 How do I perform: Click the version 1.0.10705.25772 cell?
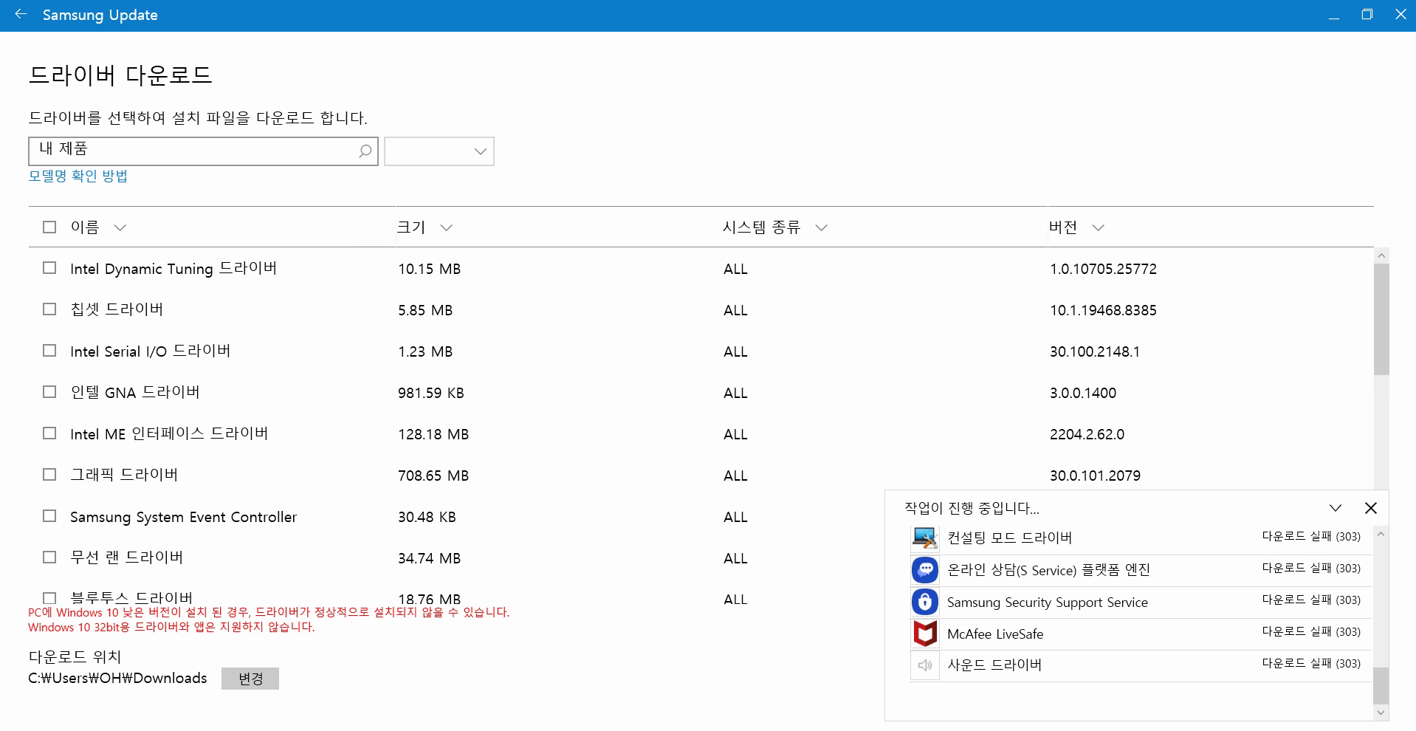point(1103,269)
